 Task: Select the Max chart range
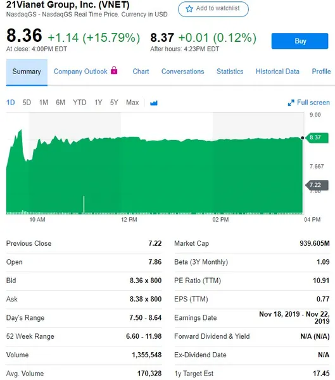pyautogui.click(x=132, y=103)
